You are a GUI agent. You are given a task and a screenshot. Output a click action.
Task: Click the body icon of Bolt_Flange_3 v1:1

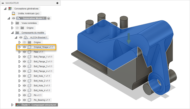click(x=29, y=66)
